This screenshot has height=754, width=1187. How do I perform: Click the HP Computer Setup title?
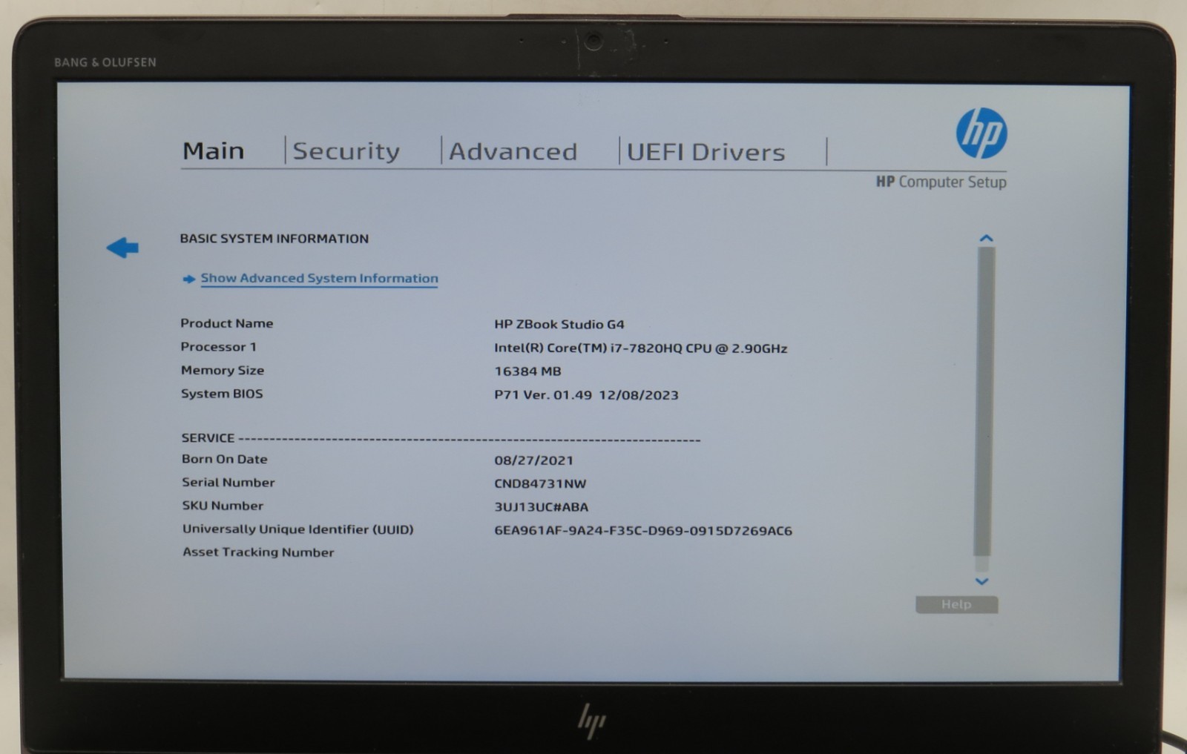point(941,182)
